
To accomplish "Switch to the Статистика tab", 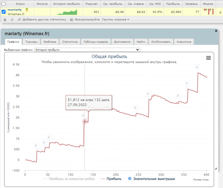I will click(x=70, y=42).
